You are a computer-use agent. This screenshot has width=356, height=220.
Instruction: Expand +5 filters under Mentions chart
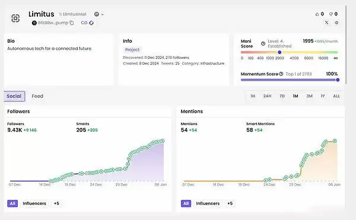click(x=230, y=203)
